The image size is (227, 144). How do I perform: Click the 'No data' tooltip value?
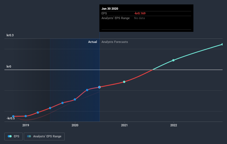point(139,18)
